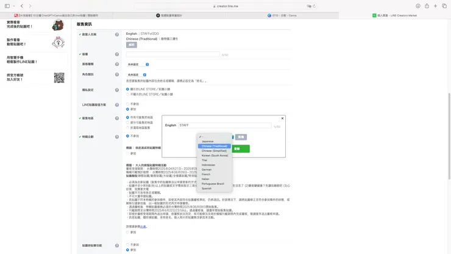Open help icon for 隱私設定 row
451x254 pixels.
click(117, 90)
